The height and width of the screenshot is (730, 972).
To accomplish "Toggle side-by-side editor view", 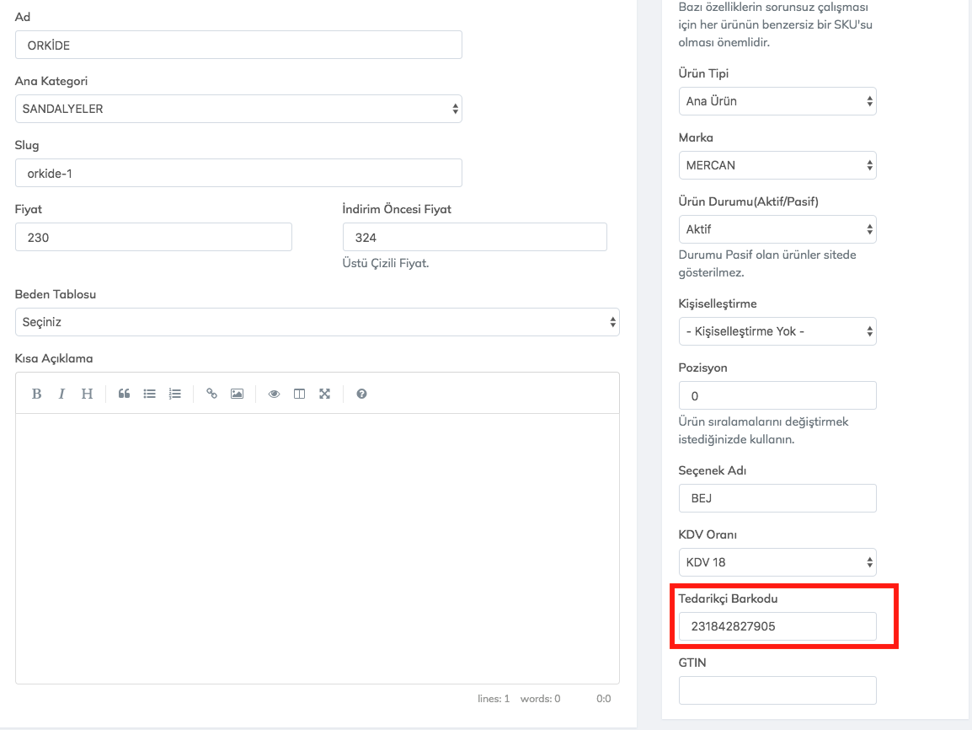I will pos(299,394).
